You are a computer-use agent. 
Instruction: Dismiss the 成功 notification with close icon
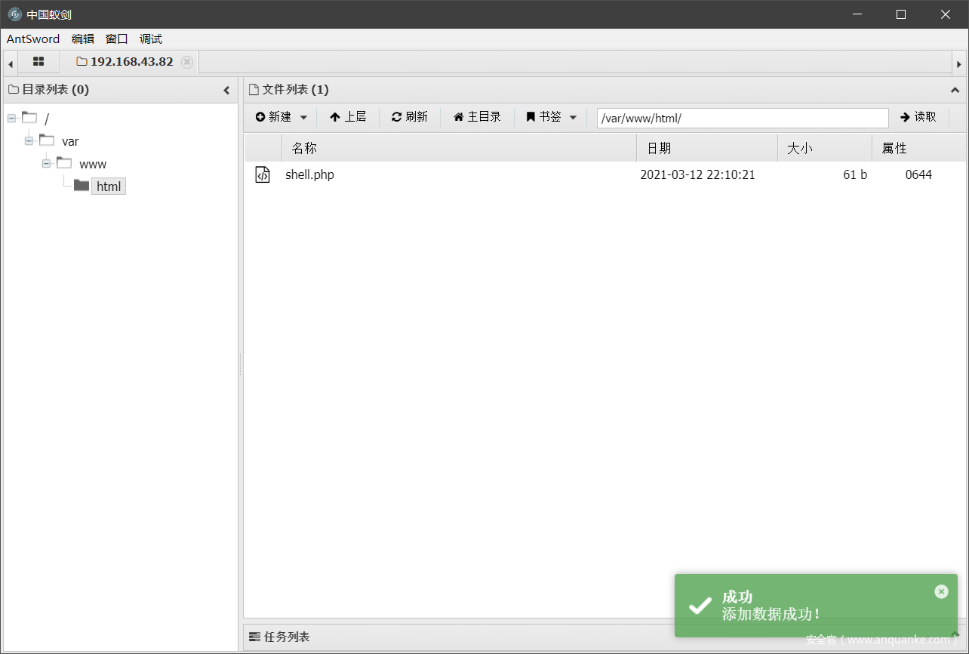[x=941, y=591]
